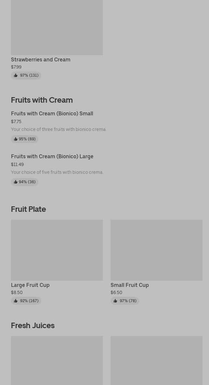Click thumbs-up icon on Strawberries and Cream

(x=16, y=75)
